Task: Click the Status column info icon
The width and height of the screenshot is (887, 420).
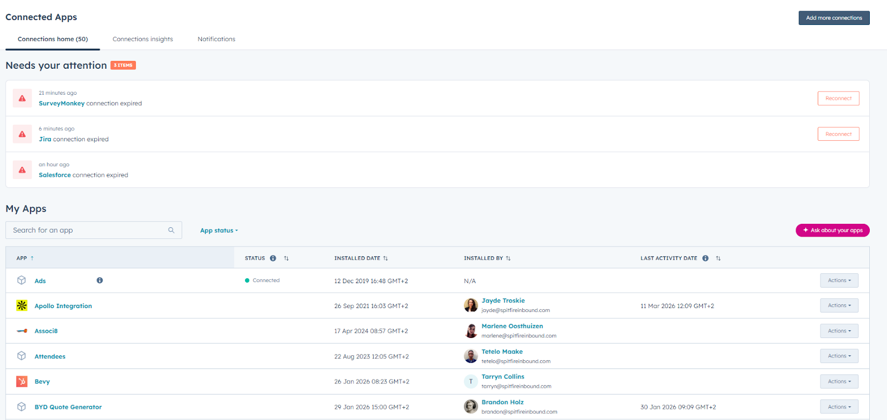Action: click(273, 258)
